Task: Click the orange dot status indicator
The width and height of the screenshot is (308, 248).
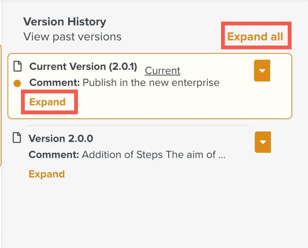Action: [x=17, y=83]
